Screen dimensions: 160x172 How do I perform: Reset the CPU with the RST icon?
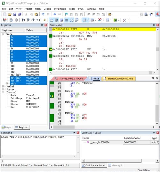pyautogui.click(x=5, y=20)
